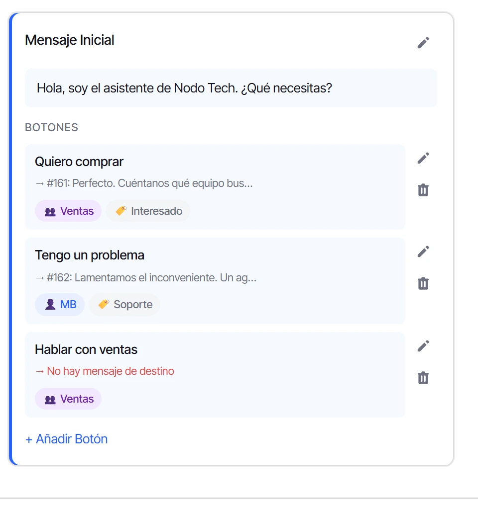This screenshot has height=507, width=478.
Task: Click the BOTONES section label
Action: pos(51,127)
